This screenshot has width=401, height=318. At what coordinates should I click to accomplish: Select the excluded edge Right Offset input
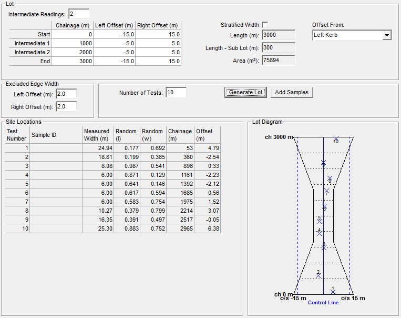[66, 107]
